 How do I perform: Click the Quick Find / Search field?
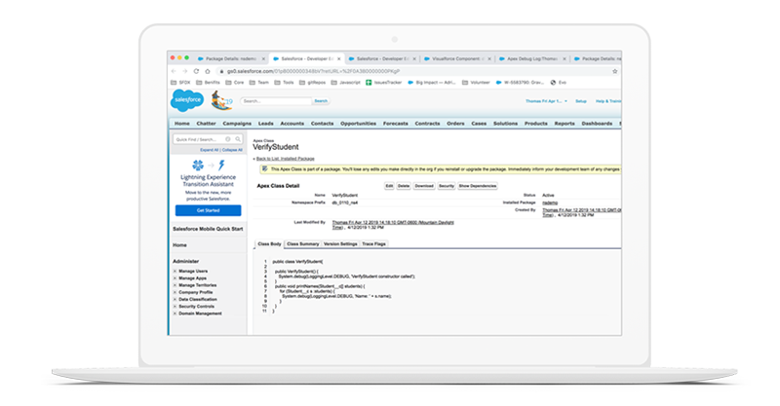(208, 139)
